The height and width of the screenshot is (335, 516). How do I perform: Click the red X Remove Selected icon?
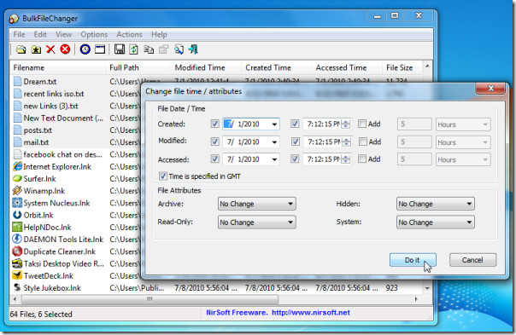(50, 49)
